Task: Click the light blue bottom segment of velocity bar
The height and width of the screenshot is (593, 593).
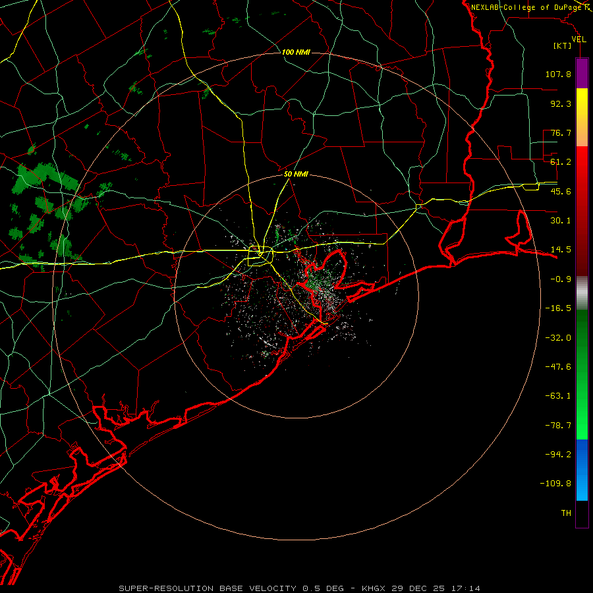Action: point(582,470)
